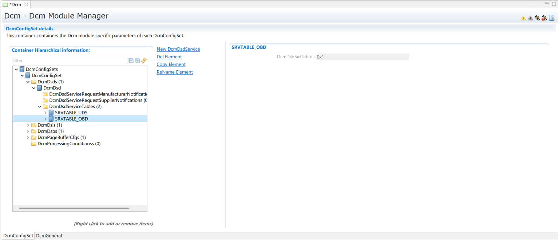The height and width of the screenshot is (240, 558).
Task: Collapse all tree nodes with minus icon
Action: coord(131,61)
